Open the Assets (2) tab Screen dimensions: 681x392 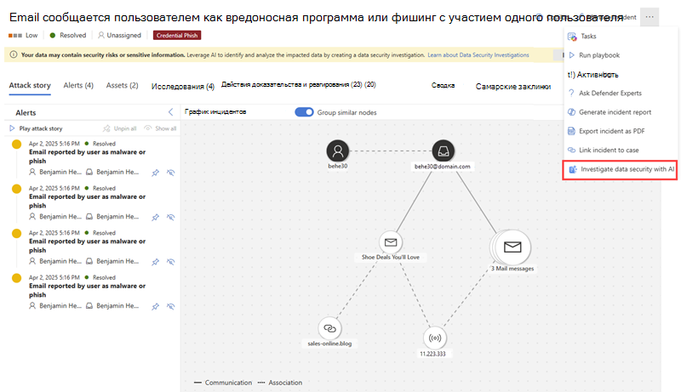[122, 85]
